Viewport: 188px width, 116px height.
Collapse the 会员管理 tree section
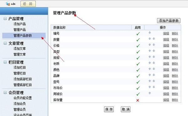tap(5, 93)
